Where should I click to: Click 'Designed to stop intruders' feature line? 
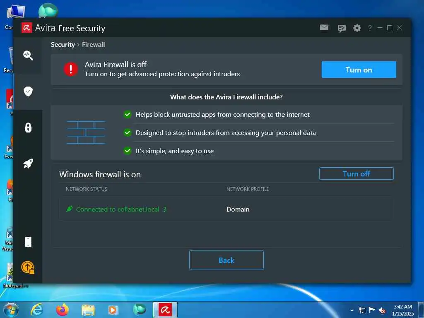[x=226, y=133]
